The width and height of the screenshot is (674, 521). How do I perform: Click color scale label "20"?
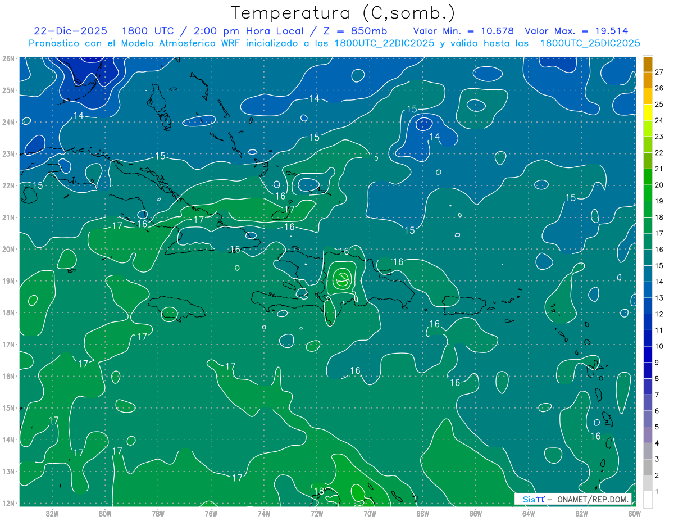click(x=659, y=185)
